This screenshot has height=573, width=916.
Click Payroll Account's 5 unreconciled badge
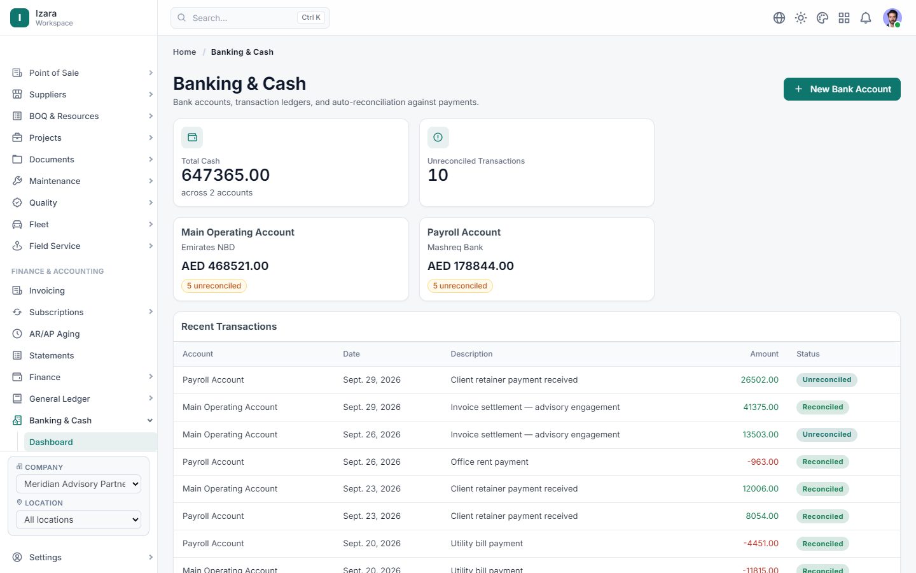point(460,286)
